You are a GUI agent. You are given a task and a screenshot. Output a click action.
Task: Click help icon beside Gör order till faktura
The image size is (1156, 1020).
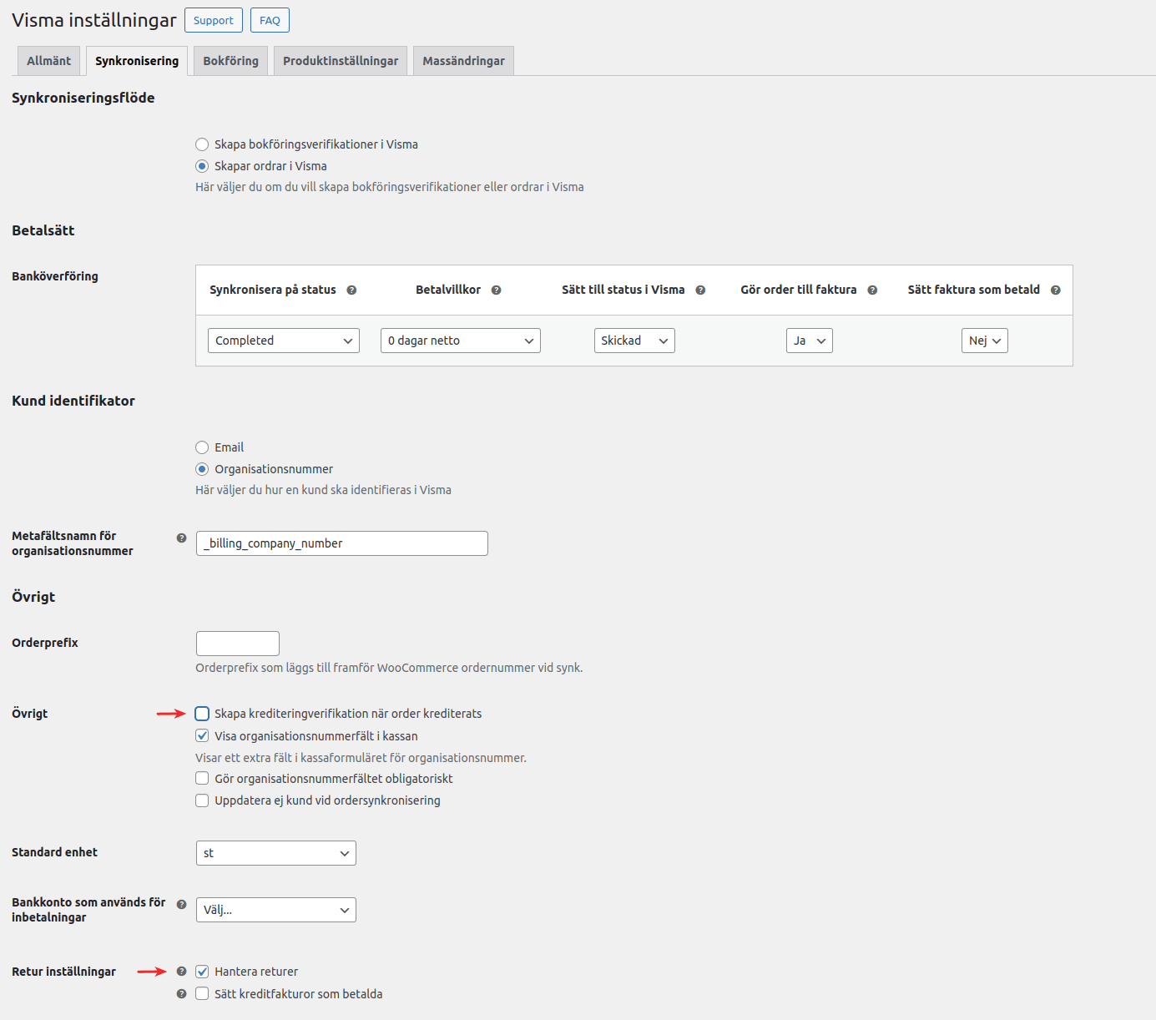point(872,290)
